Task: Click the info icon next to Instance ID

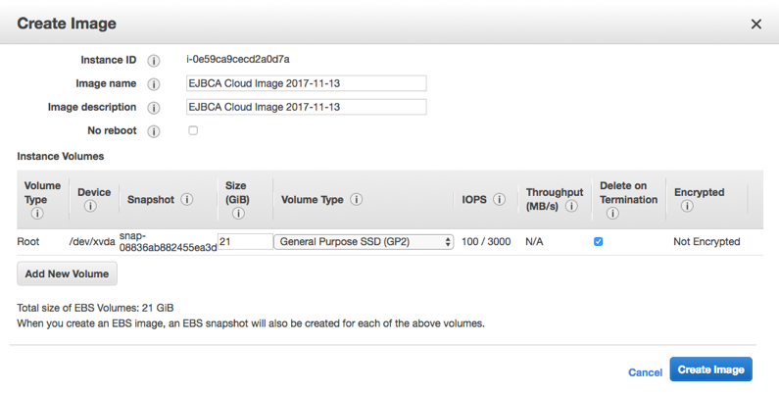Action: 154,60
